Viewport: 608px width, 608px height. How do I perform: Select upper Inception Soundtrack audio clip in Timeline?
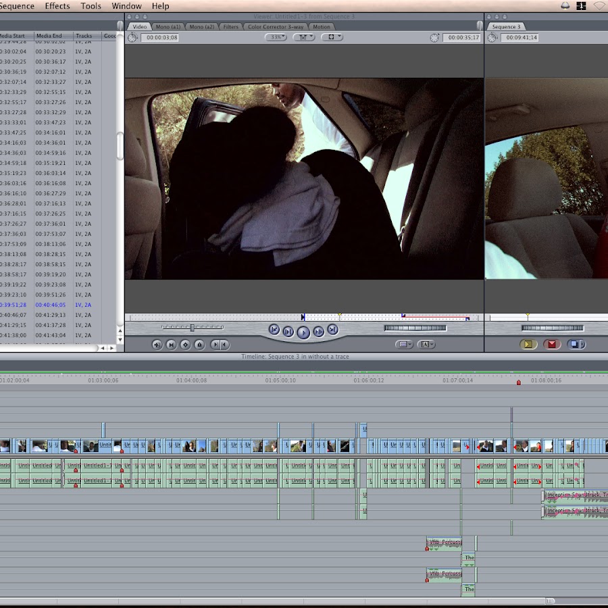576,496
